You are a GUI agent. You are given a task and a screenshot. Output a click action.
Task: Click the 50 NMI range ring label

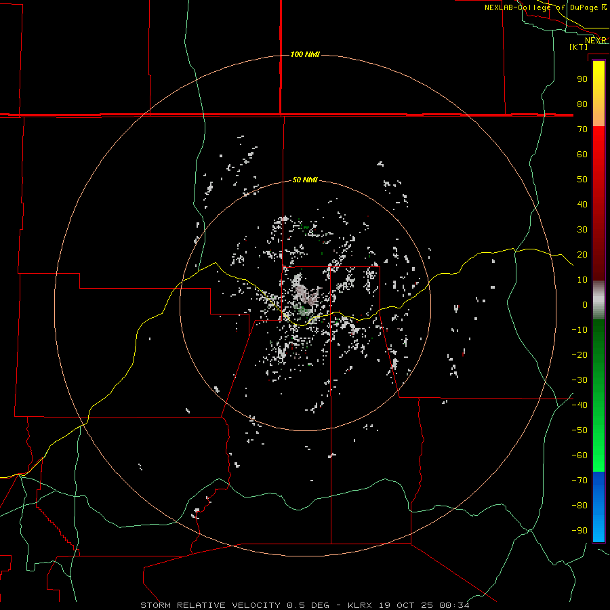305,180
